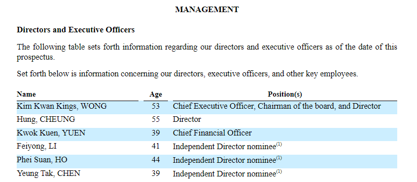The height and width of the screenshot is (182, 417).
Task: Select Phei Suan, HO row name
Action: pos(42,160)
